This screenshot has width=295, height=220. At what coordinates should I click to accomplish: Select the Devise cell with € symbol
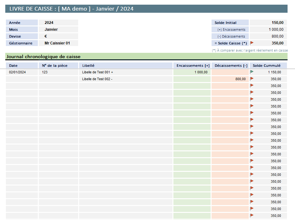pos(58,36)
